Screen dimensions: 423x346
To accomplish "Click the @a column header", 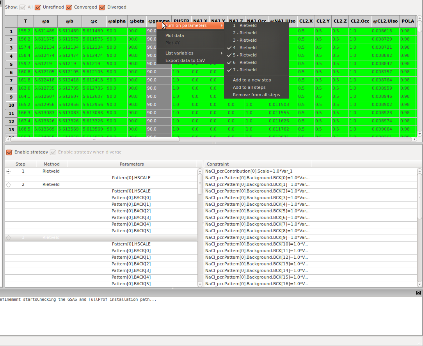I will coord(45,21).
